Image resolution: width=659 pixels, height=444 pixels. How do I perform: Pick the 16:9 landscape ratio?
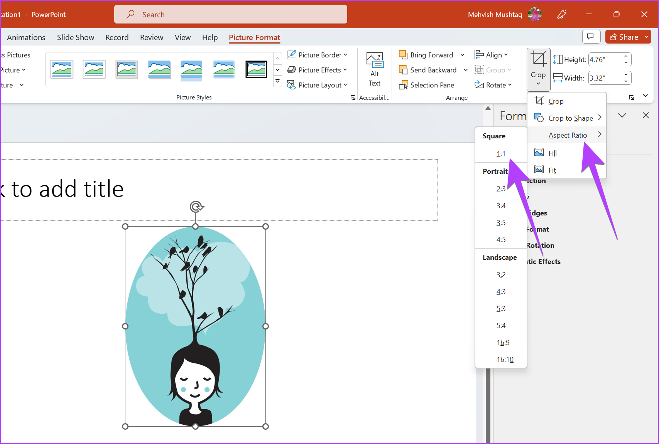pos(503,342)
